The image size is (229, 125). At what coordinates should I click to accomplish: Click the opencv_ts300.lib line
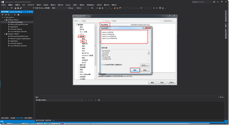click(x=108, y=32)
